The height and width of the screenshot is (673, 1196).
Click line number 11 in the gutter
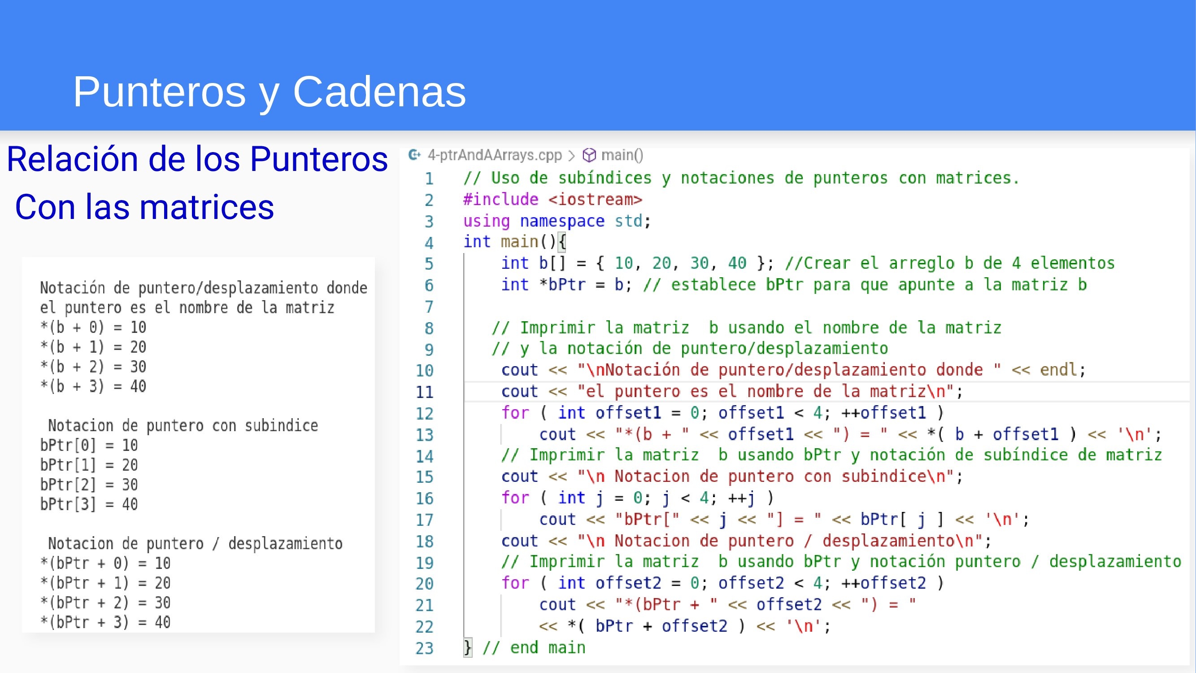[424, 392]
